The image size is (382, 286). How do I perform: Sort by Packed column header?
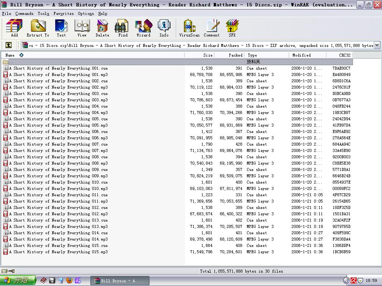pos(229,55)
